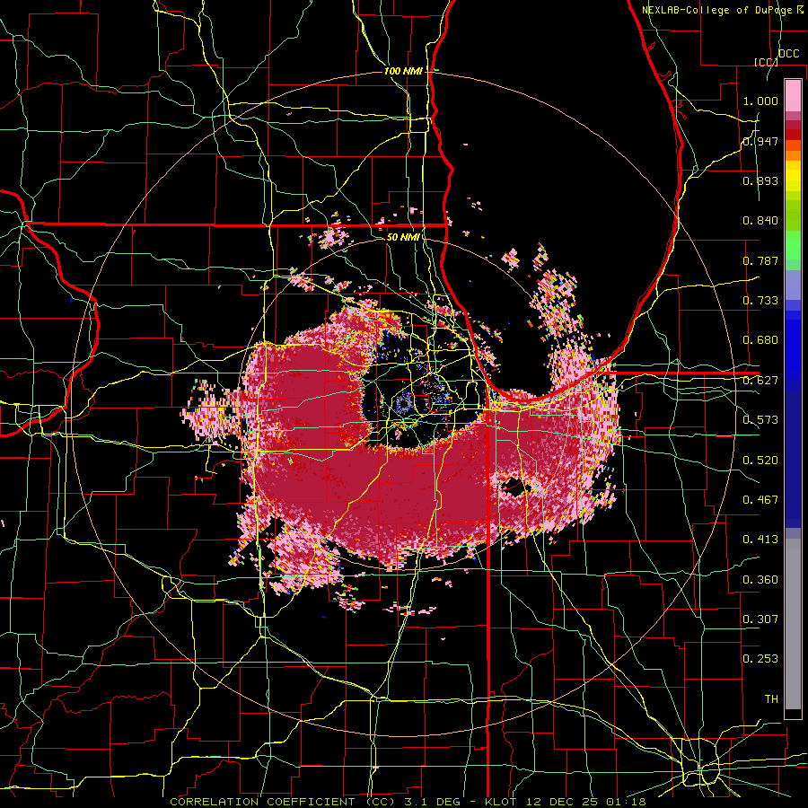Click the [CC] legend unit label
Image resolution: width=808 pixels, height=808 pixels.
point(765,62)
